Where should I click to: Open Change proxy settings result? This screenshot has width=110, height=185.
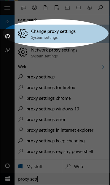tap(62, 34)
